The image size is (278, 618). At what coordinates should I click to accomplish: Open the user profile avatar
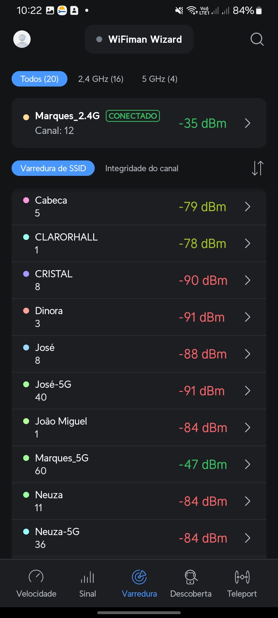click(22, 39)
